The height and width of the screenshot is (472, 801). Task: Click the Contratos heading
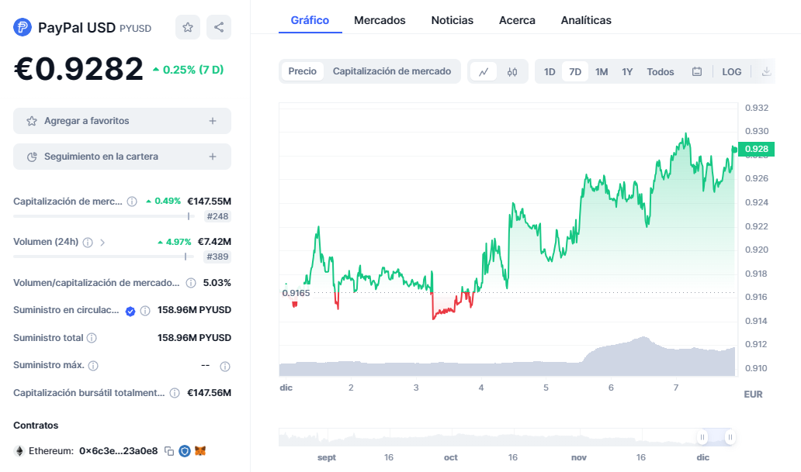[x=36, y=425]
